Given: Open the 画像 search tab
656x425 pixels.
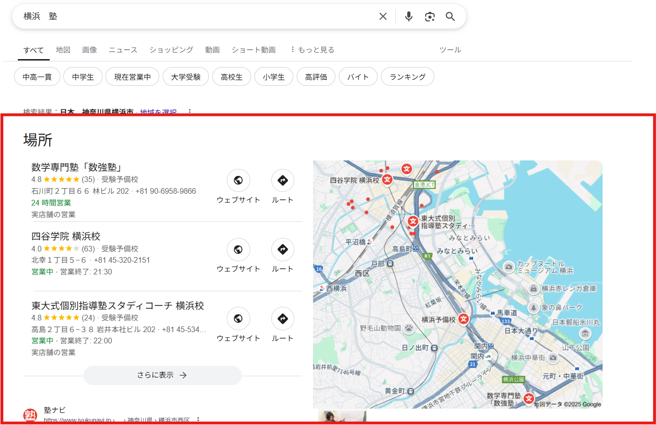Looking at the screenshot, I should pos(89,49).
